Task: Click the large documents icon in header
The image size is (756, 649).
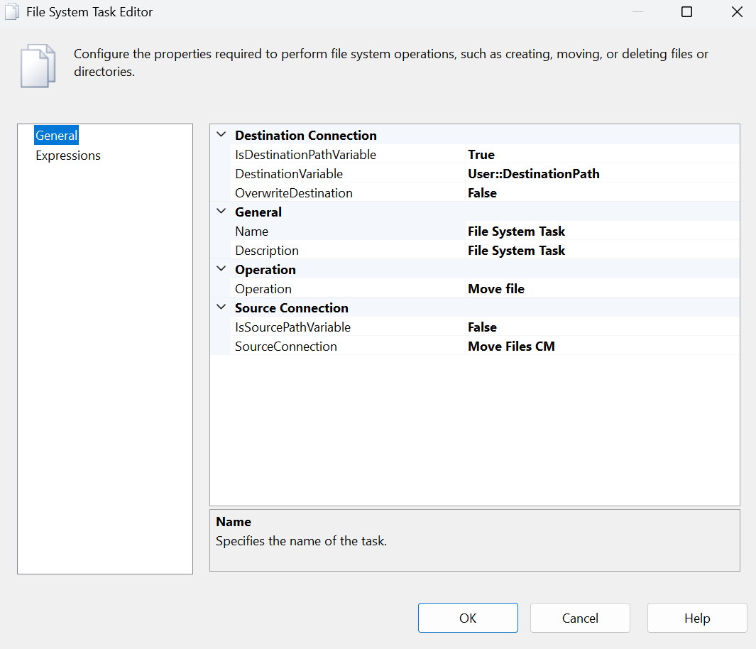Action: pyautogui.click(x=38, y=65)
